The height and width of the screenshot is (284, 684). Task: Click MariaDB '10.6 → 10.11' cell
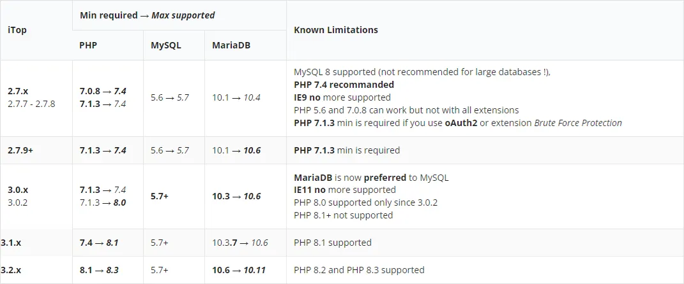239,270
